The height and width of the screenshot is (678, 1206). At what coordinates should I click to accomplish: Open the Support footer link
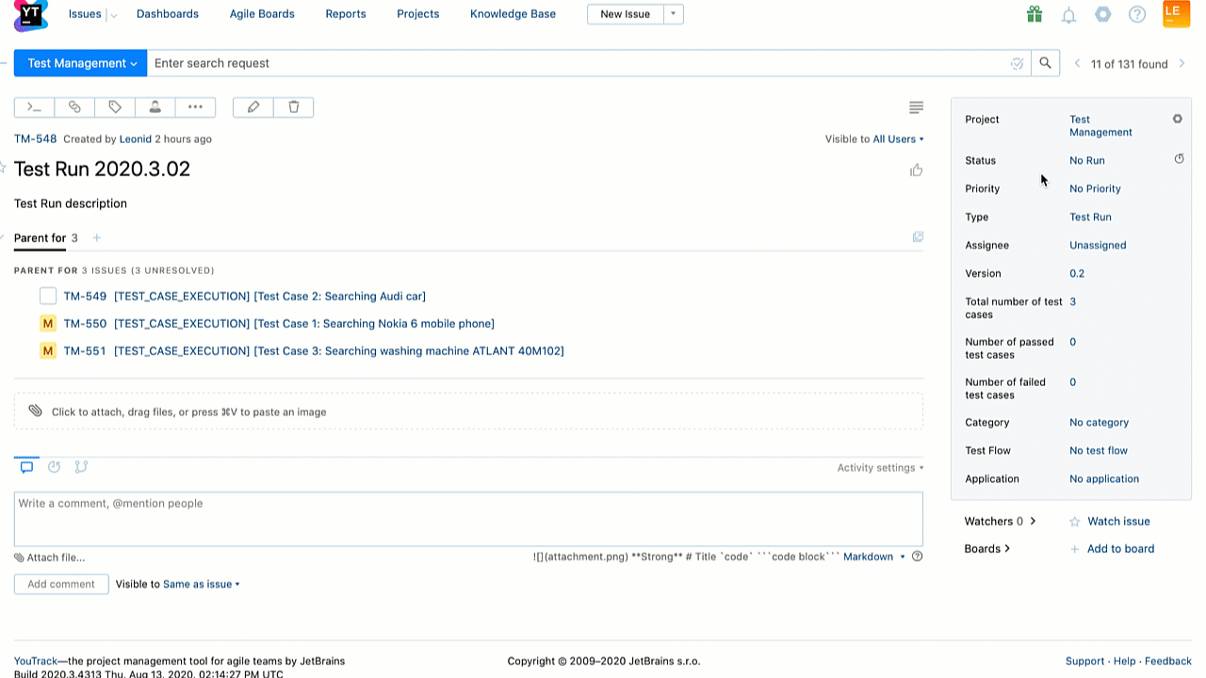1084,661
